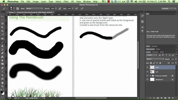178x100 pixels.
Task: Select the Paint Bucket tool
Action: click(x=2, y=57)
